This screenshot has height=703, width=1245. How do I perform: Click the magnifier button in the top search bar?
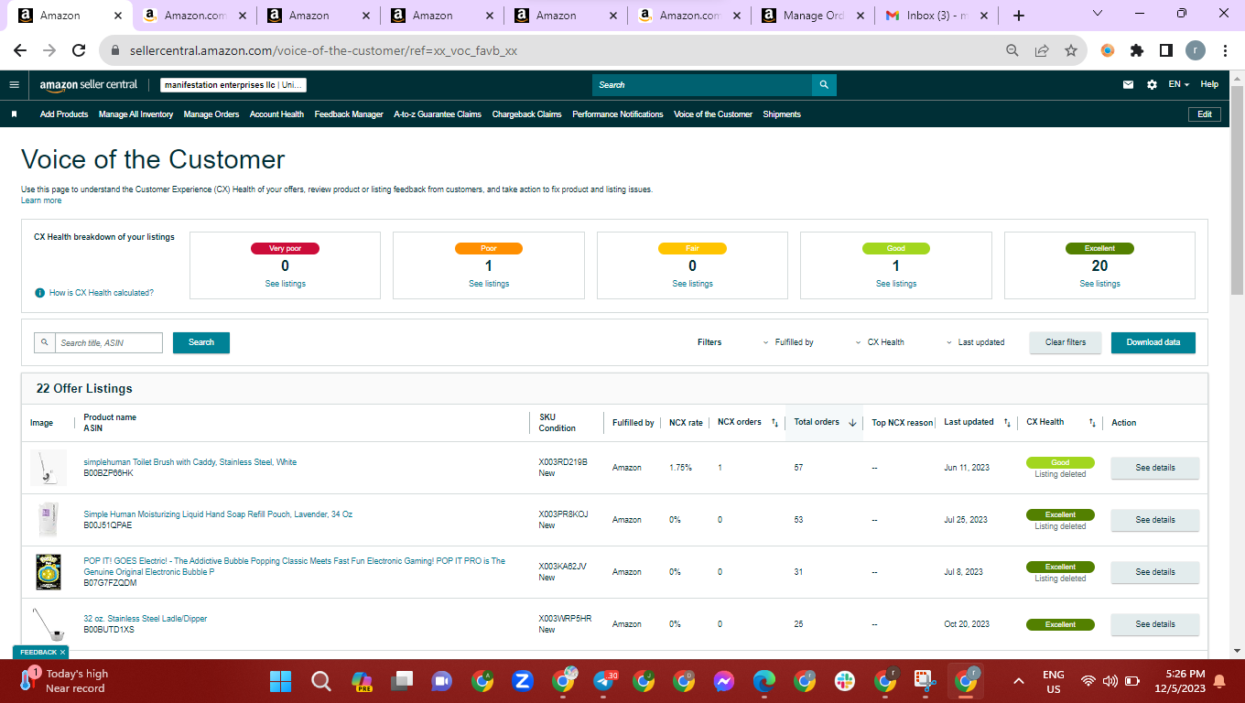pyautogui.click(x=824, y=84)
